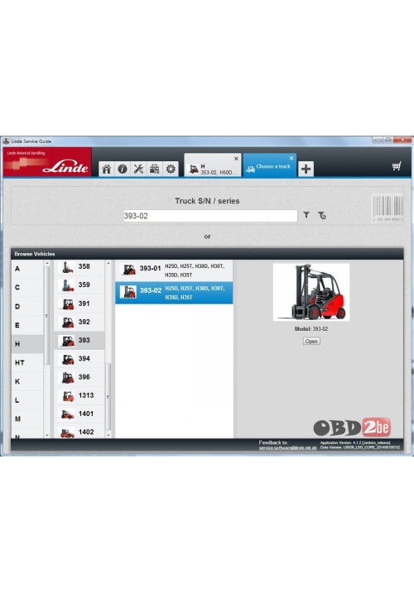The width and height of the screenshot is (414, 593).
Task: Click the Truck S/N series input field
Action: (210, 216)
